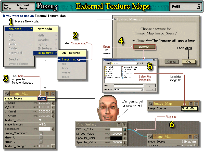Enable Mirror_U checkbox
Viewport: 204px width, 153px height.
pos(41,137)
